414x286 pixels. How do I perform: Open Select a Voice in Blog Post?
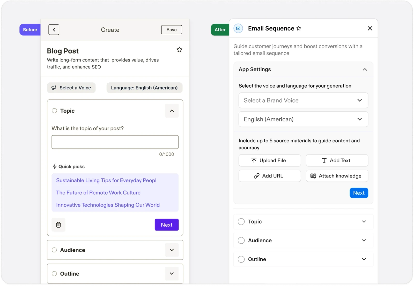click(71, 88)
